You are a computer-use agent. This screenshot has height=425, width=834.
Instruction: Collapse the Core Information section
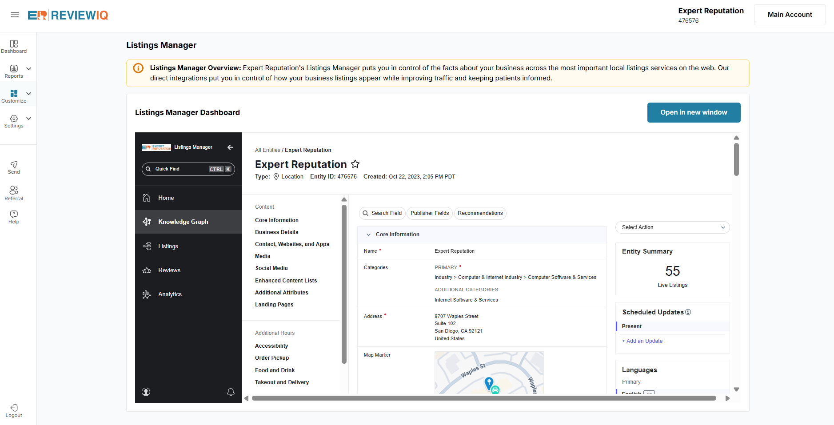click(x=368, y=234)
